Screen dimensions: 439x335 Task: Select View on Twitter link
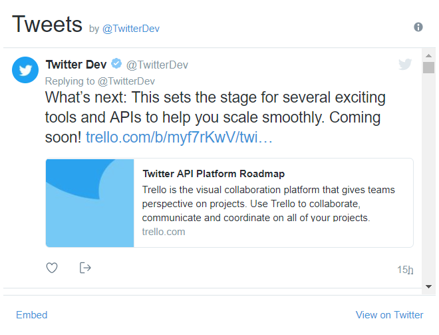389,315
